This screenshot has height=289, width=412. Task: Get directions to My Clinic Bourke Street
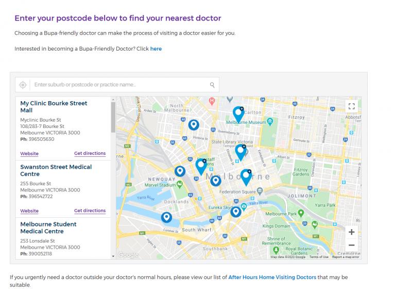pos(90,153)
